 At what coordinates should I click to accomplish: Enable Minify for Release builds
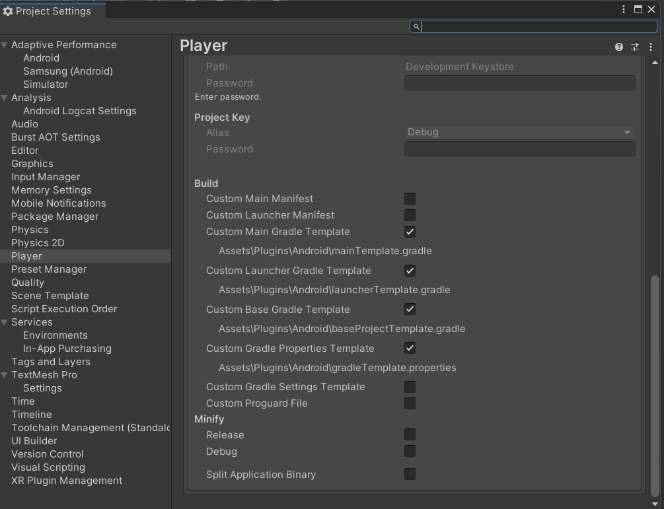pyautogui.click(x=410, y=434)
